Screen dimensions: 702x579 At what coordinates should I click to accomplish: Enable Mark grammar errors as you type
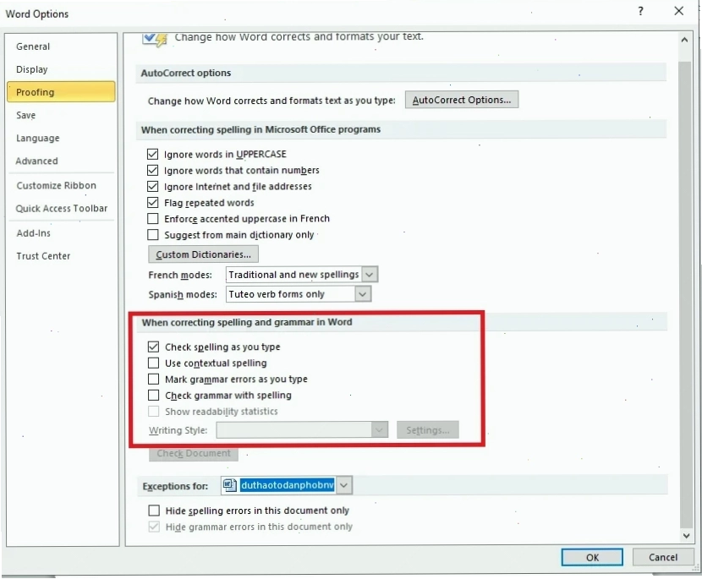154,379
